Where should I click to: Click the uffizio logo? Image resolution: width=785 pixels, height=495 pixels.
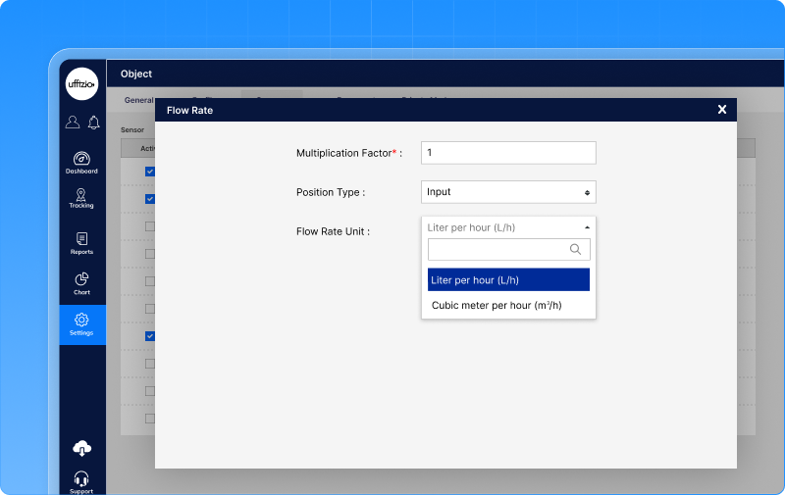(x=82, y=84)
